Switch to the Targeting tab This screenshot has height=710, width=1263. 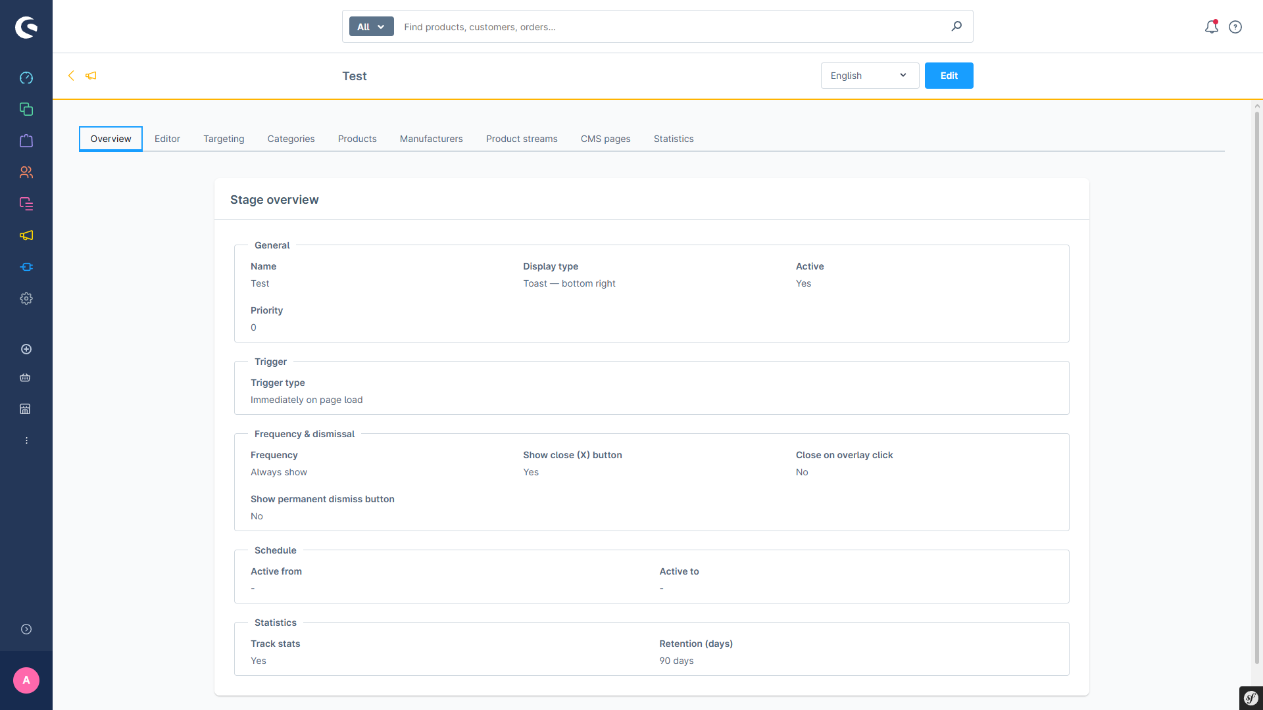(224, 139)
